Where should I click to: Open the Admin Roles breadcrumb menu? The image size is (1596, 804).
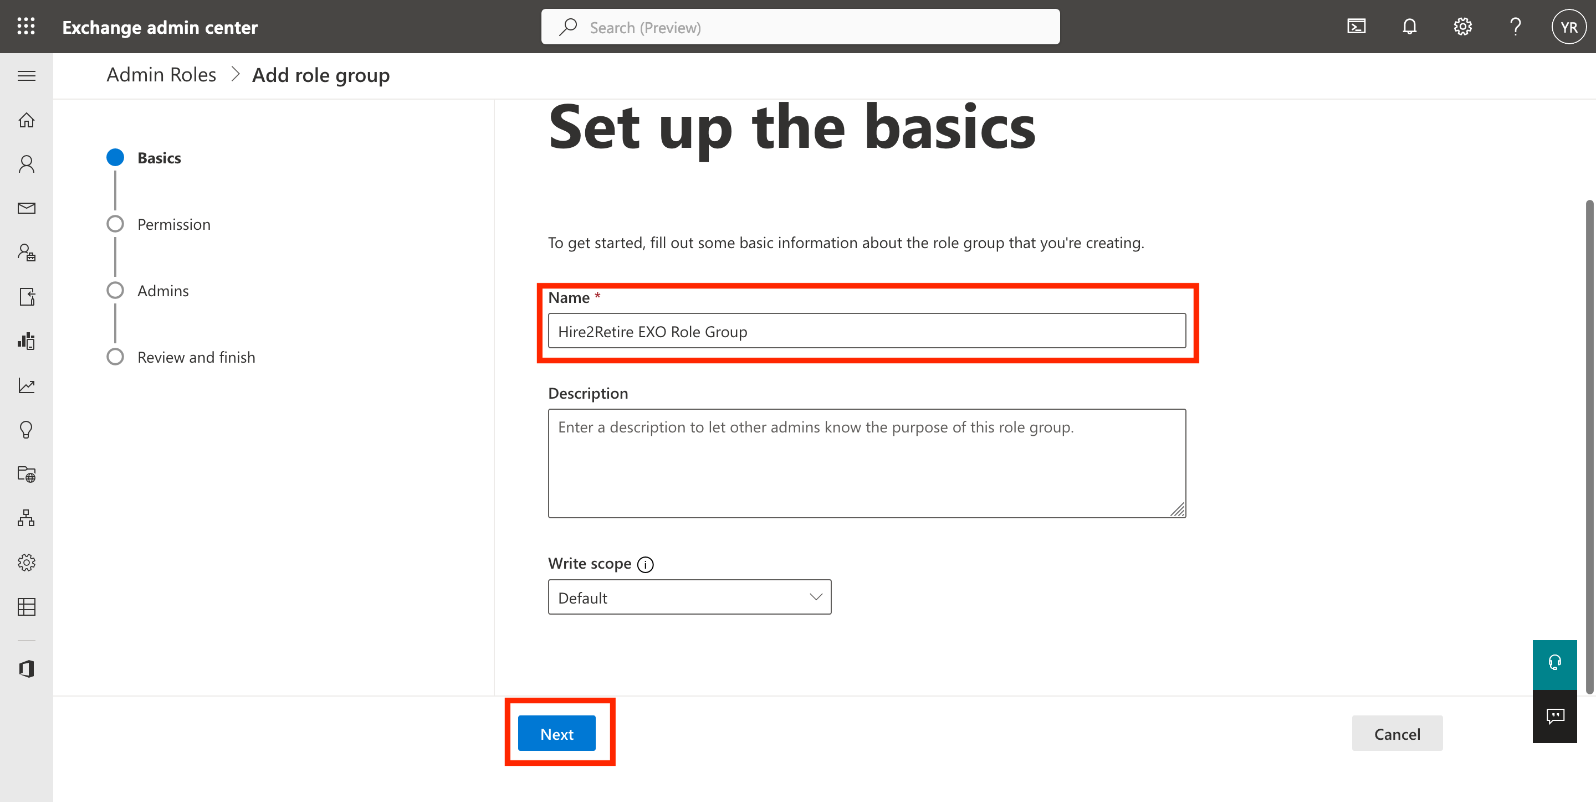pos(161,74)
